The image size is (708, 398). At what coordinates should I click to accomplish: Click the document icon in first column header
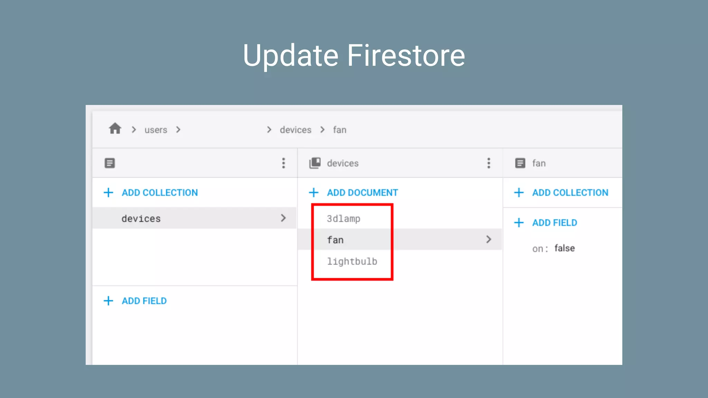(110, 163)
